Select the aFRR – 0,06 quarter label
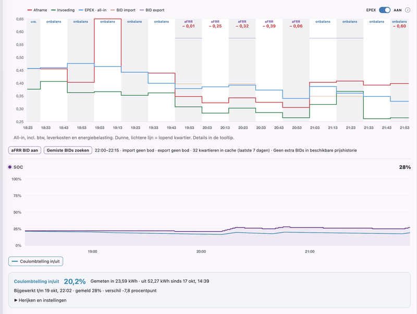Screen dimensions: 417x314 pos(296,24)
